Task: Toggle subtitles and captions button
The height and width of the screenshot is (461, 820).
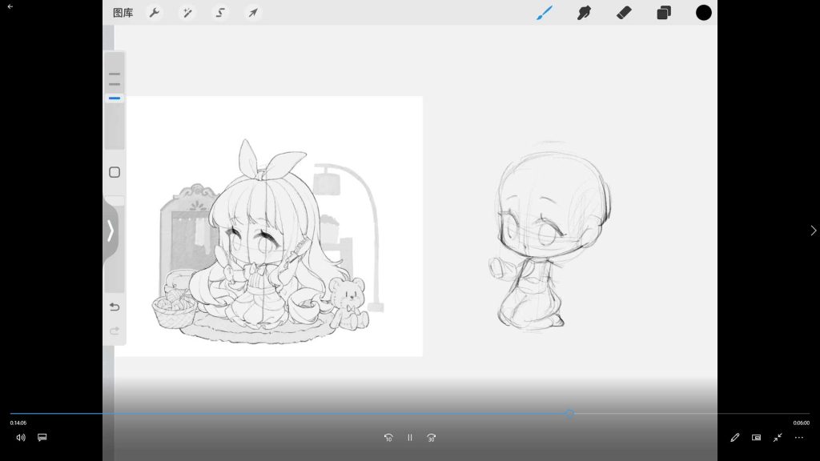Action: pos(42,438)
